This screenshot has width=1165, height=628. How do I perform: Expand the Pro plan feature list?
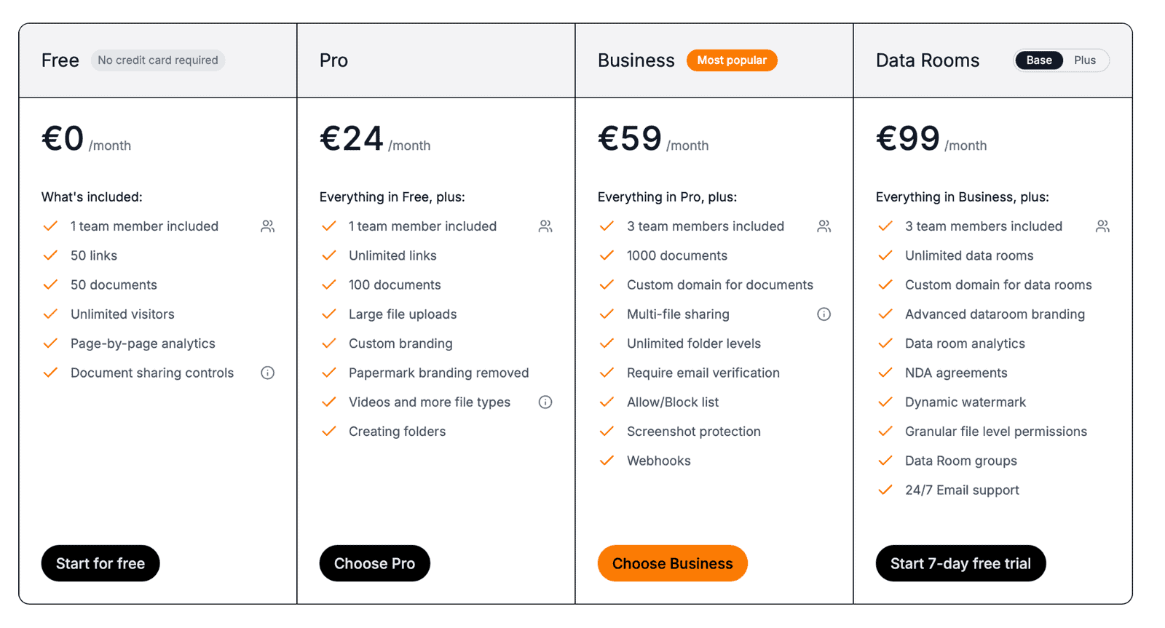(392, 196)
